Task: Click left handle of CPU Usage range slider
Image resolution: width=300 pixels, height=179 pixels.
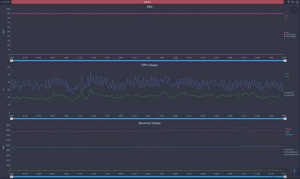Action: point(12,119)
